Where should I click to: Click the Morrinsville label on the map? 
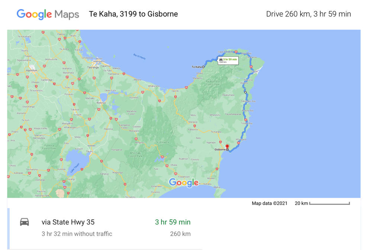51,59
